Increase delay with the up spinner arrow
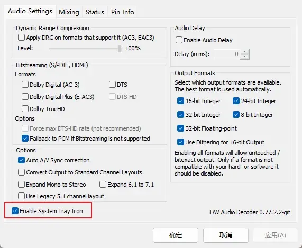 (244, 52)
